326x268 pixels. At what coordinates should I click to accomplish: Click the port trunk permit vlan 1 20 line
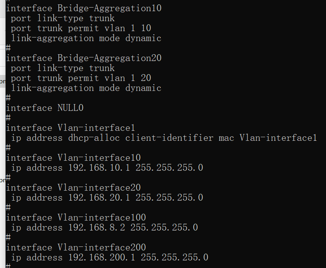tap(81, 78)
